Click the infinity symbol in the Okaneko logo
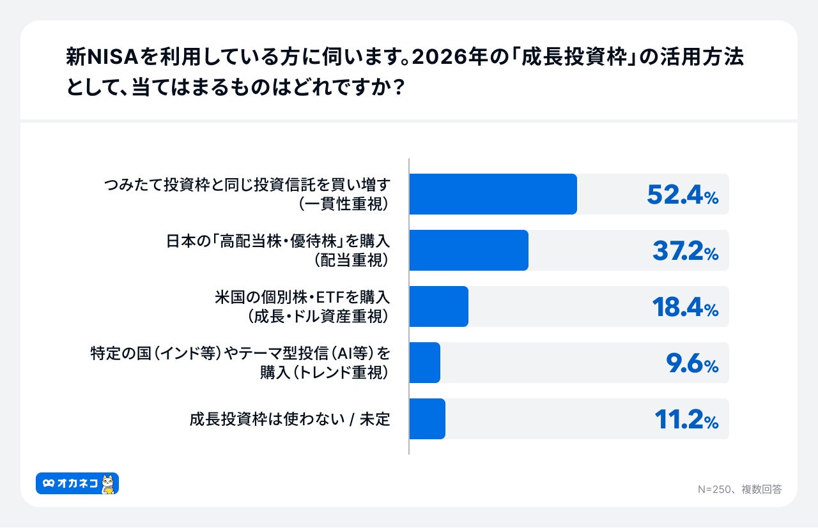 click(x=49, y=484)
